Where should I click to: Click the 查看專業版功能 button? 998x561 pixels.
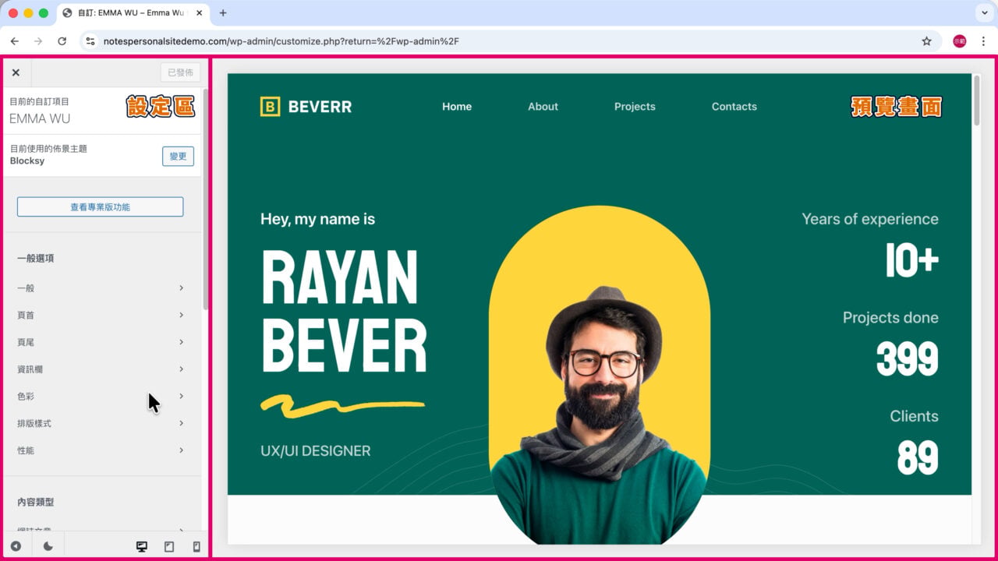(x=101, y=207)
